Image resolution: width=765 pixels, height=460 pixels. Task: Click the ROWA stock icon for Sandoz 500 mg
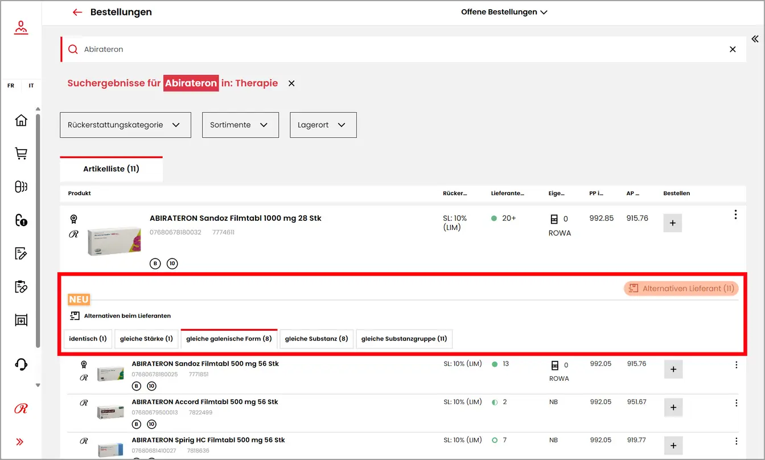(x=555, y=365)
